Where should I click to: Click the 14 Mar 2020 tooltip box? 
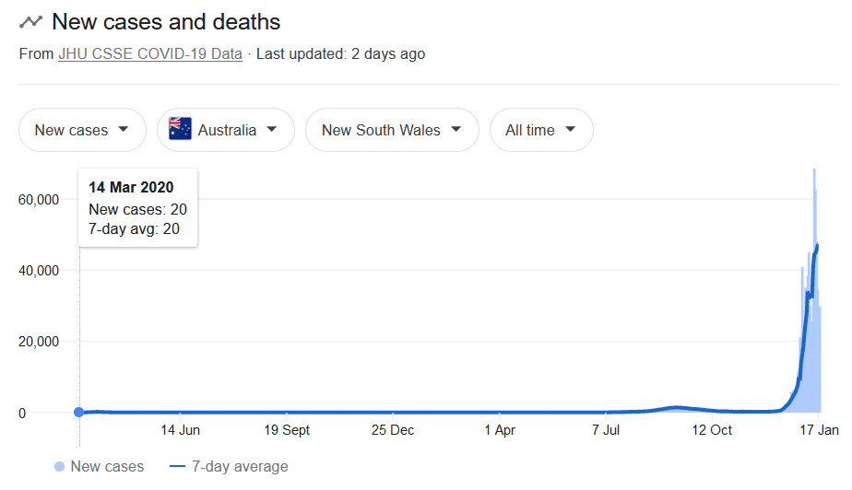pos(138,208)
